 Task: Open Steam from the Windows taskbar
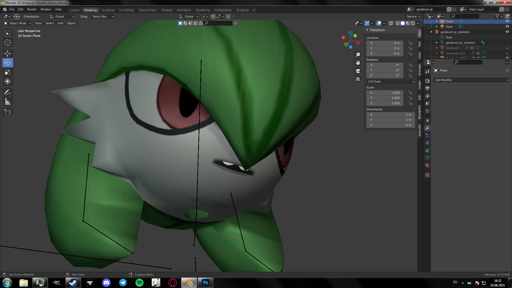(x=73, y=283)
